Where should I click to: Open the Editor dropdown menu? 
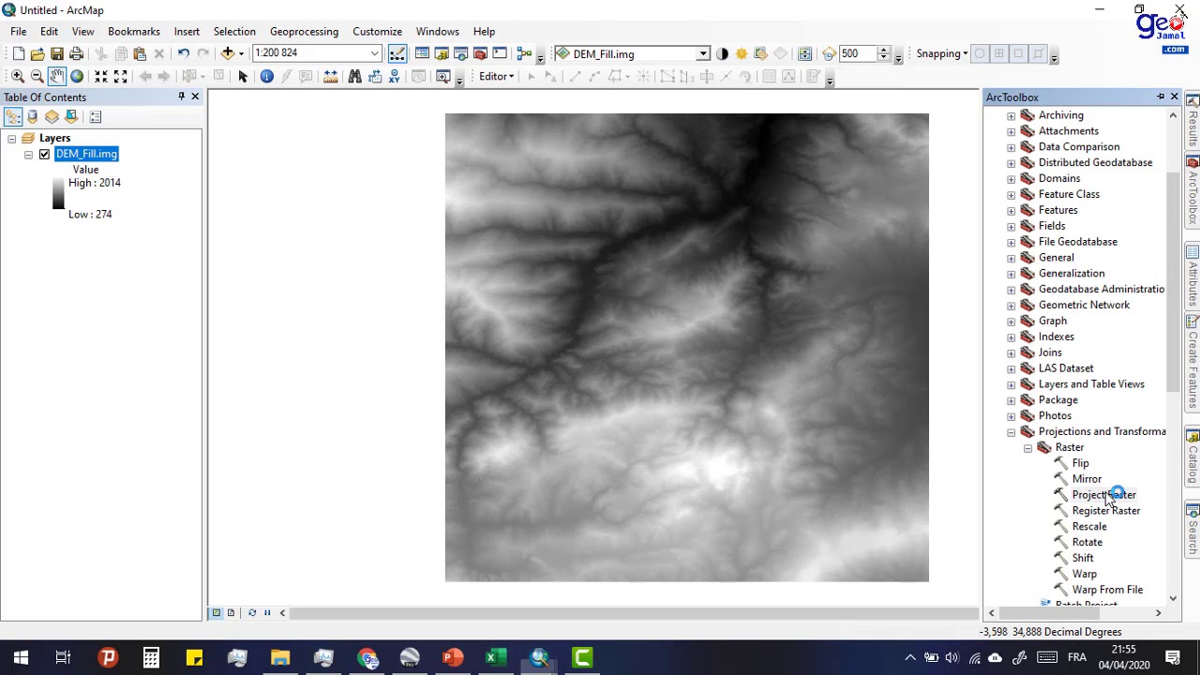(x=496, y=76)
